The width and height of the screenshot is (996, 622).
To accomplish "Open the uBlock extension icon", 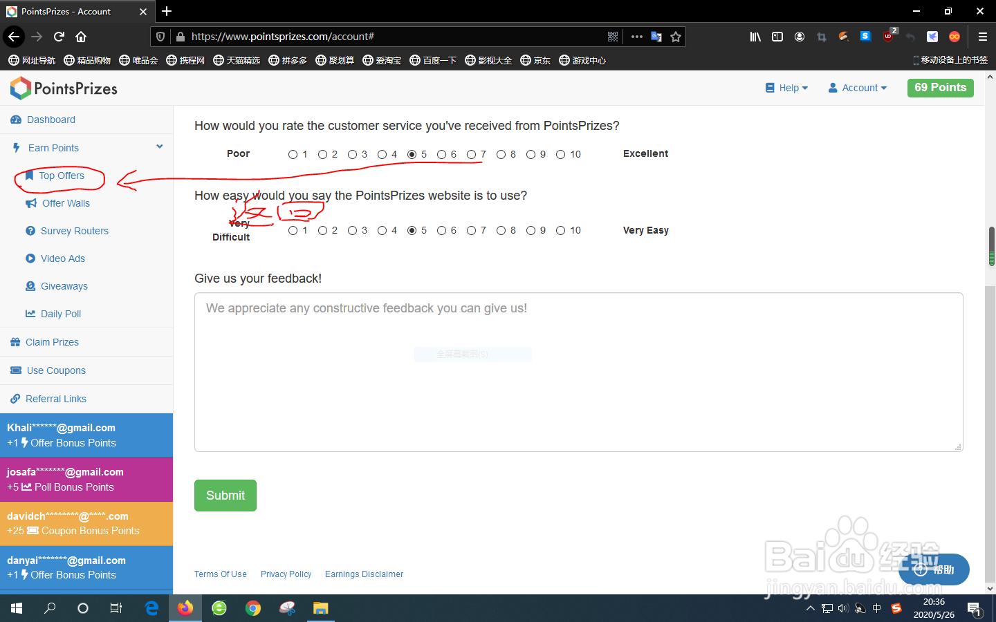I will click(x=889, y=35).
